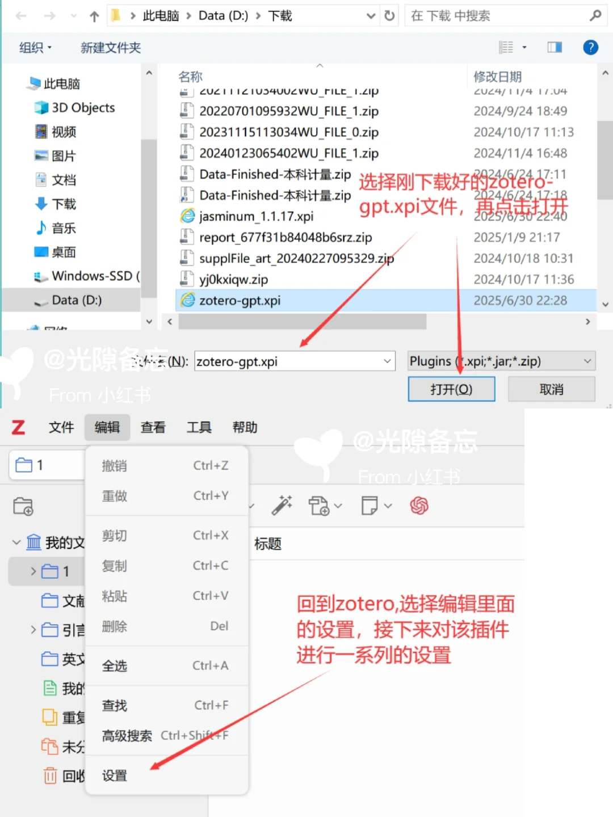
Task: Select zotero-gpt.xpi in the file list
Action: click(x=240, y=300)
